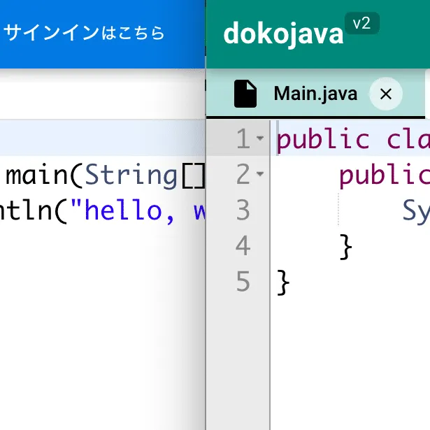Select the Main.java tab
Viewport: 430px width, 430px height.
[x=315, y=94]
